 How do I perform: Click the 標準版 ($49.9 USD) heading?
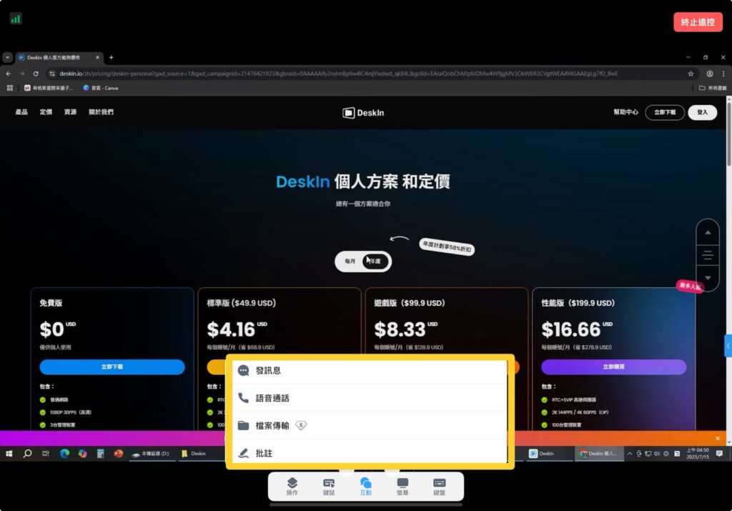pyautogui.click(x=242, y=303)
